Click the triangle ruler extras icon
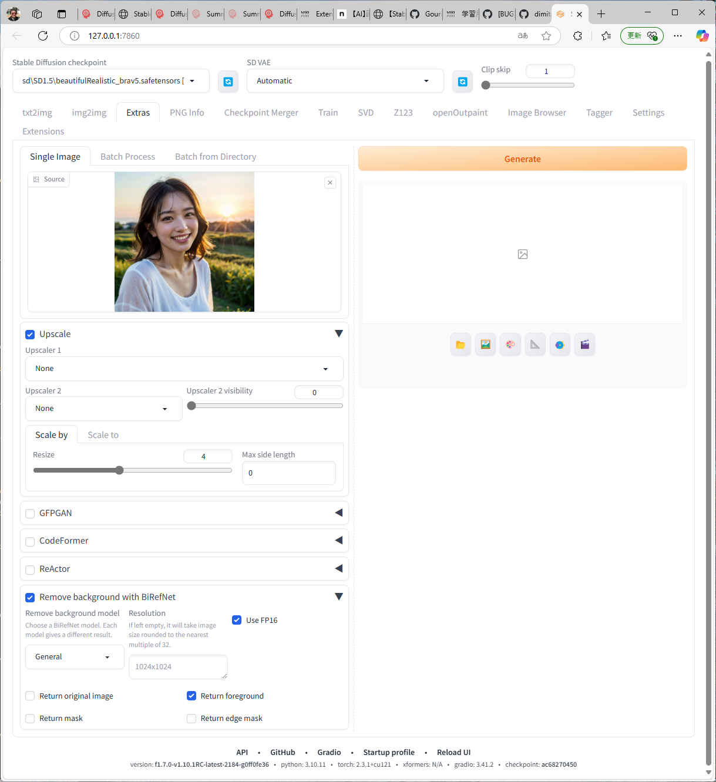This screenshot has height=782, width=716. pos(535,345)
